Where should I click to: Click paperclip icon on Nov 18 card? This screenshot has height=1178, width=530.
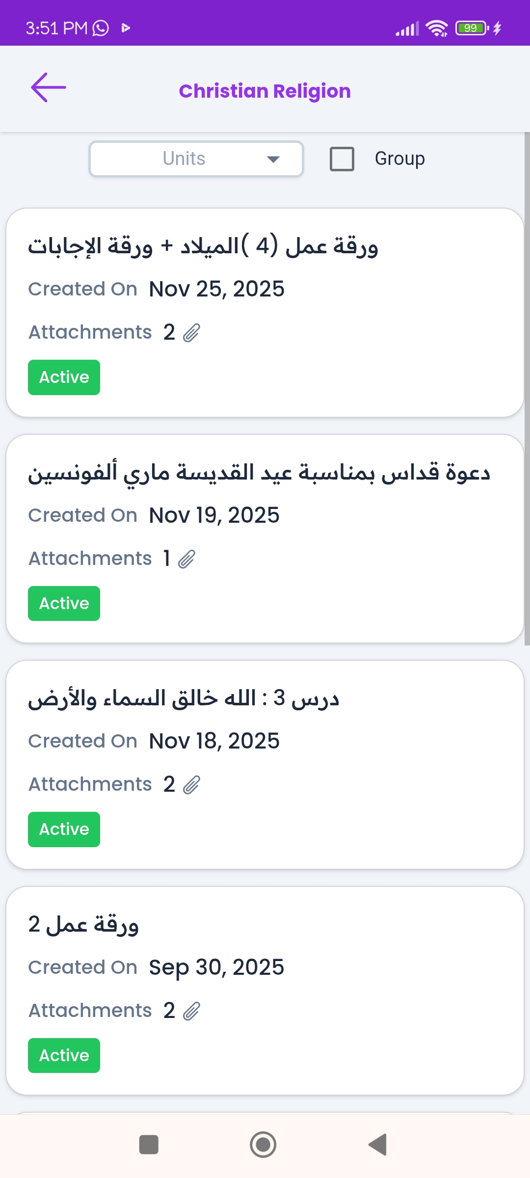(191, 785)
